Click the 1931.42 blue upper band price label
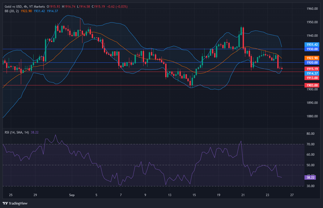Image resolution: width=323 pixels, height=208 pixels. tap(312, 44)
